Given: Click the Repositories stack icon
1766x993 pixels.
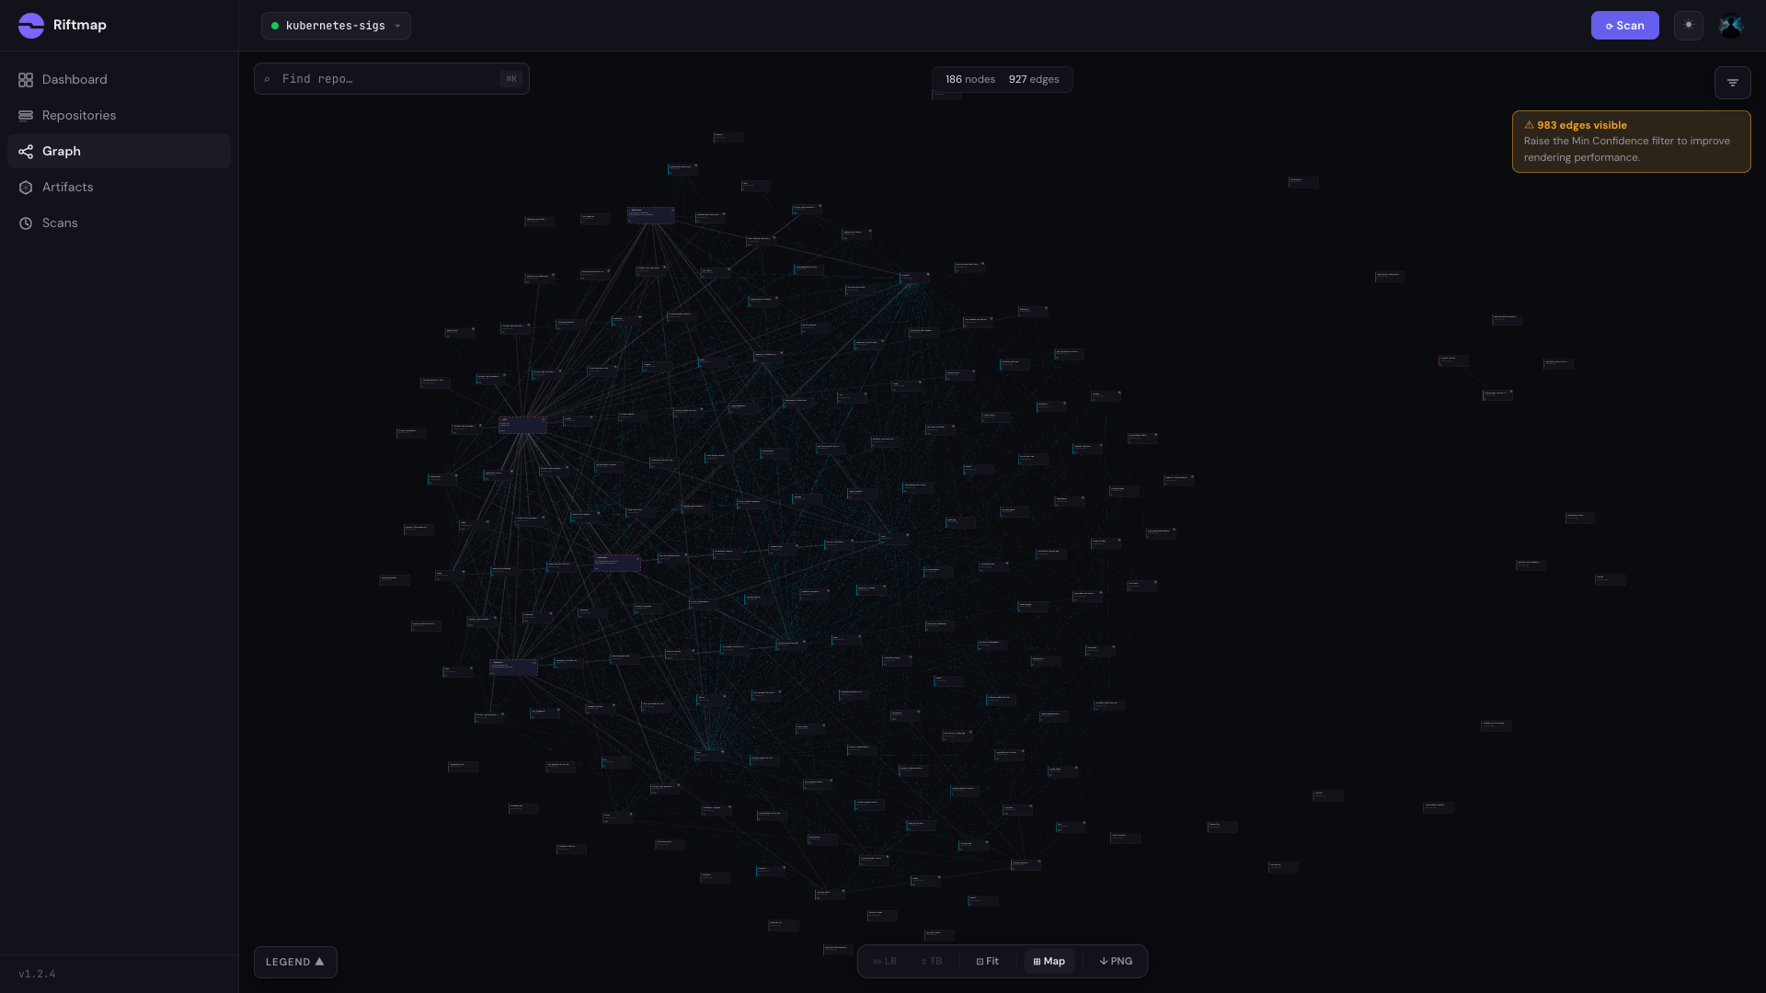Looking at the screenshot, I should [x=26, y=116].
